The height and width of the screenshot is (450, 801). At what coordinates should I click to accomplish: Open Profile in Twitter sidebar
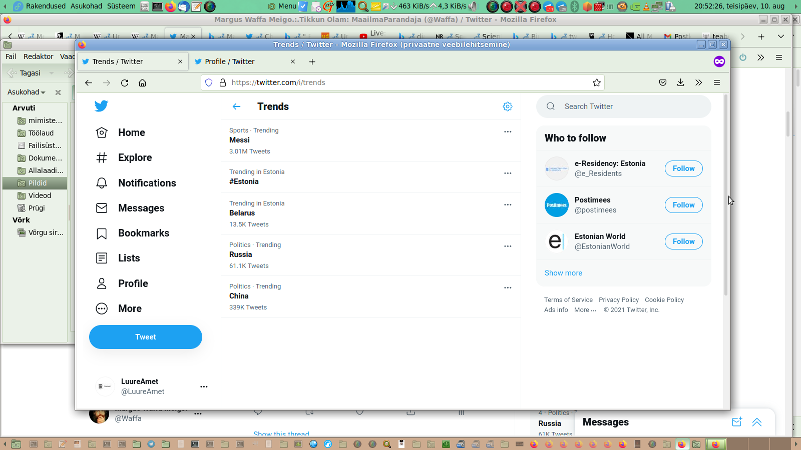pos(122,283)
